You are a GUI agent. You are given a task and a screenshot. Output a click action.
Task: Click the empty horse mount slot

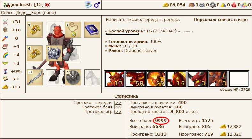click(92, 77)
